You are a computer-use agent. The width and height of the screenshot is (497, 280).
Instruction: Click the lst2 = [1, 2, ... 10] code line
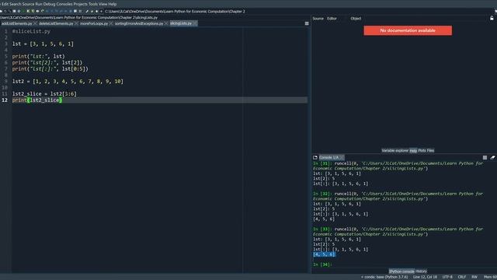click(x=68, y=81)
